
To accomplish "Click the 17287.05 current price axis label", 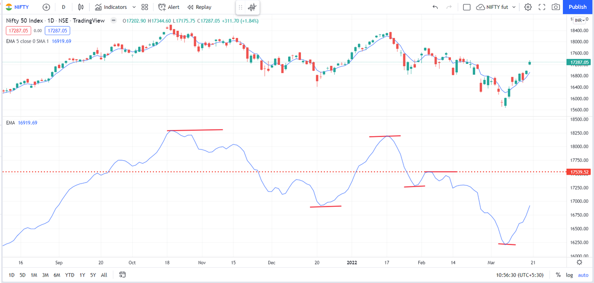I will pos(579,62).
